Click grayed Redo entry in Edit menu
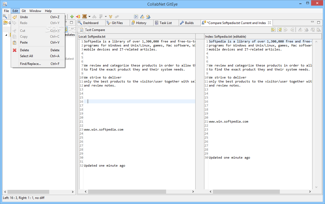 click(x=38, y=23)
